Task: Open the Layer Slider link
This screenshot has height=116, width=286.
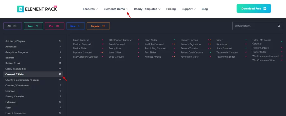Action: (115, 53)
